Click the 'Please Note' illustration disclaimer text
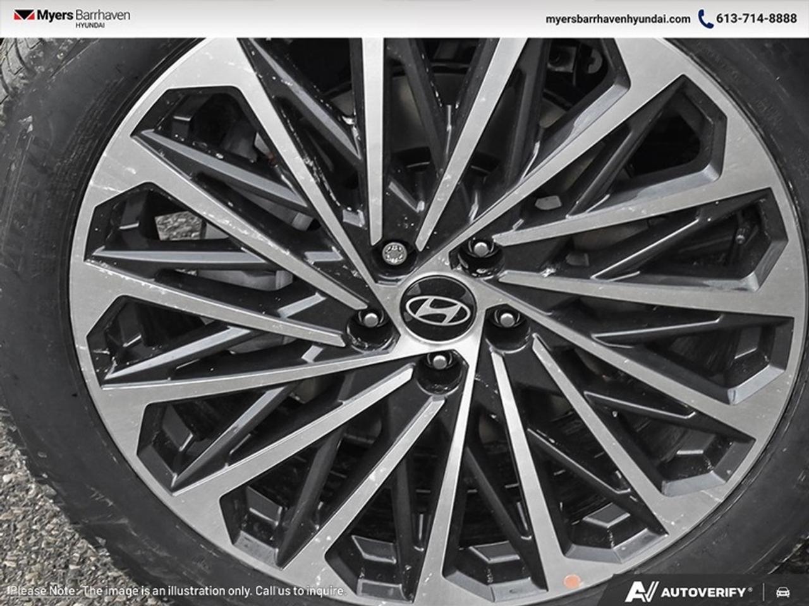 coord(178,591)
